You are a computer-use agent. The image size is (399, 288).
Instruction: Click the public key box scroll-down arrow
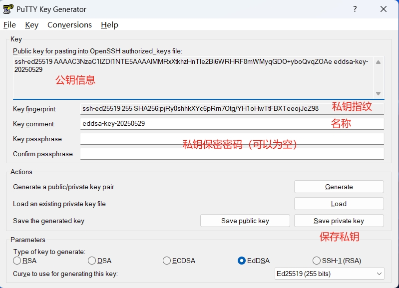click(x=379, y=93)
